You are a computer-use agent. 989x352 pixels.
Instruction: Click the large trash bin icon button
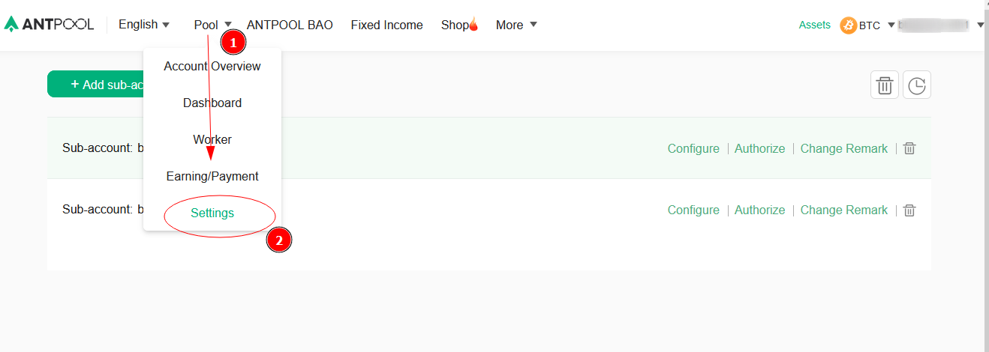click(885, 85)
